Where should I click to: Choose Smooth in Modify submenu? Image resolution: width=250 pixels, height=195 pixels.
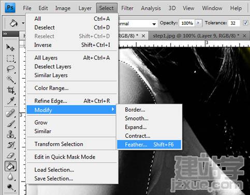(149, 118)
